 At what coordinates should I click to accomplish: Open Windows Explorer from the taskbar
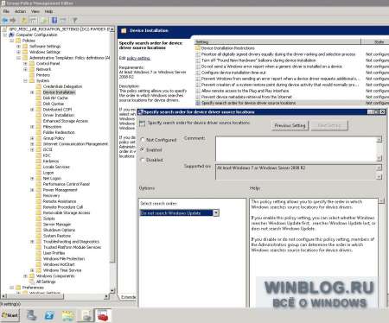tap(68, 315)
